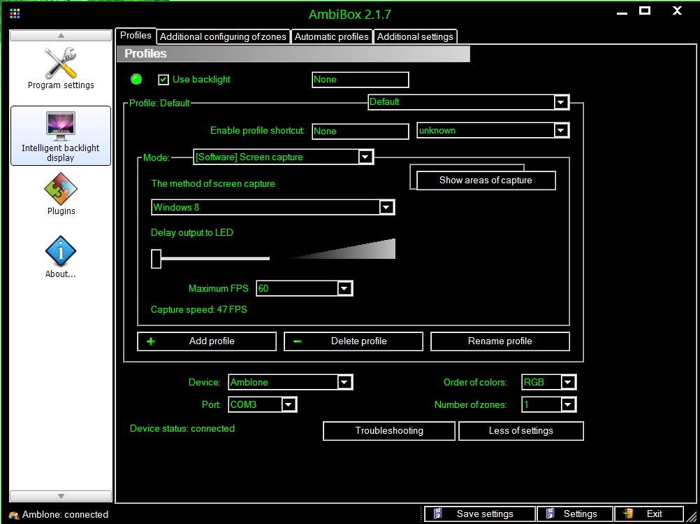700x524 pixels.
Task: Click the Enable profile shortcut None field
Action: 360,132
